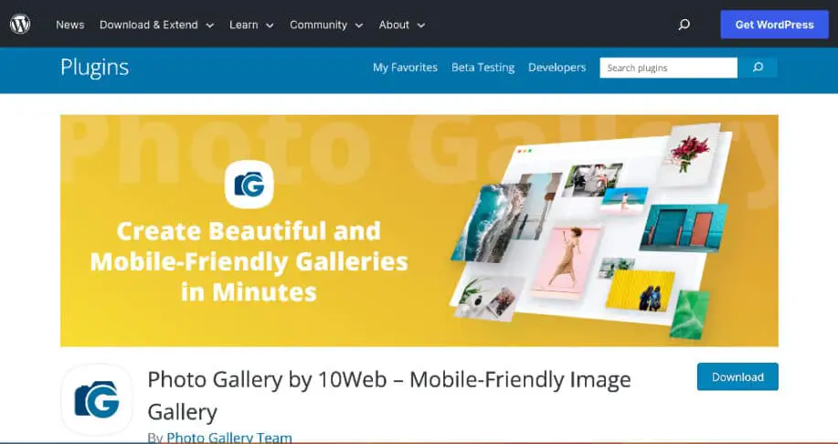Open My Favorites link
Image resolution: width=838 pixels, height=444 pixels.
tap(405, 68)
